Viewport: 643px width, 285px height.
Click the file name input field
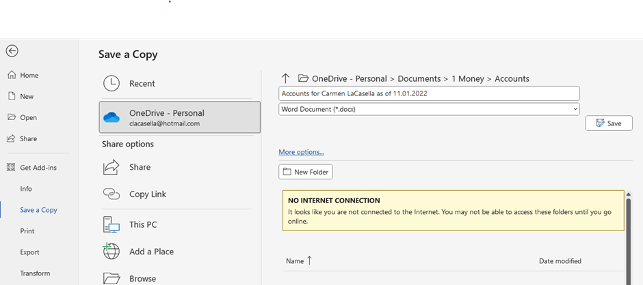click(429, 93)
